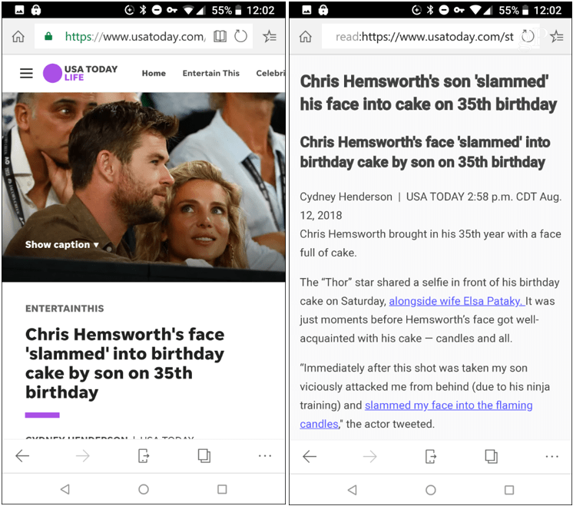
Task: Open favorites star icon in right browser
Action: pos(557,36)
